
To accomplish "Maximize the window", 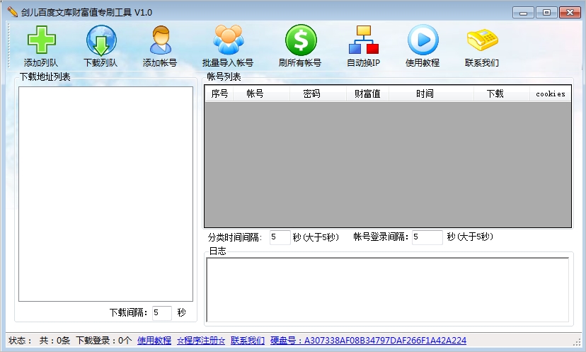I will pos(546,12).
